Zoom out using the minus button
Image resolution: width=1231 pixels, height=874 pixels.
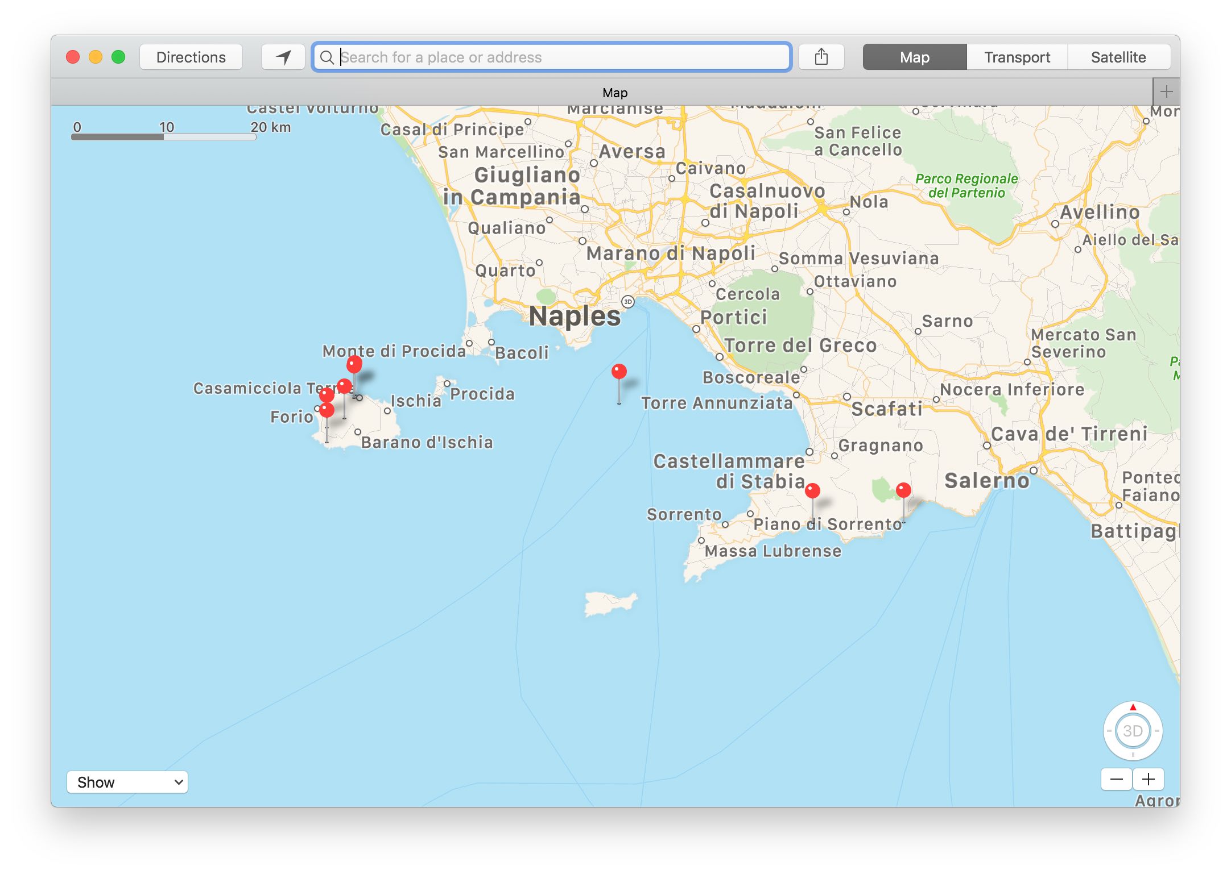(x=1116, y=779)
